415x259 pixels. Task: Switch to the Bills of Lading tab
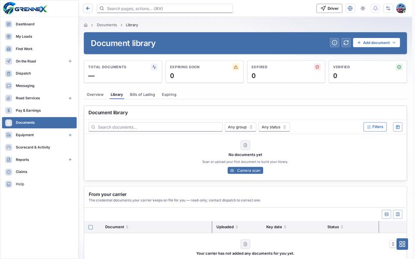(x=142, y=95)
